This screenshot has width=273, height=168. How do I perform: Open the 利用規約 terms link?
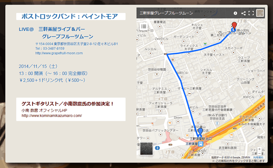click(258, 157)
